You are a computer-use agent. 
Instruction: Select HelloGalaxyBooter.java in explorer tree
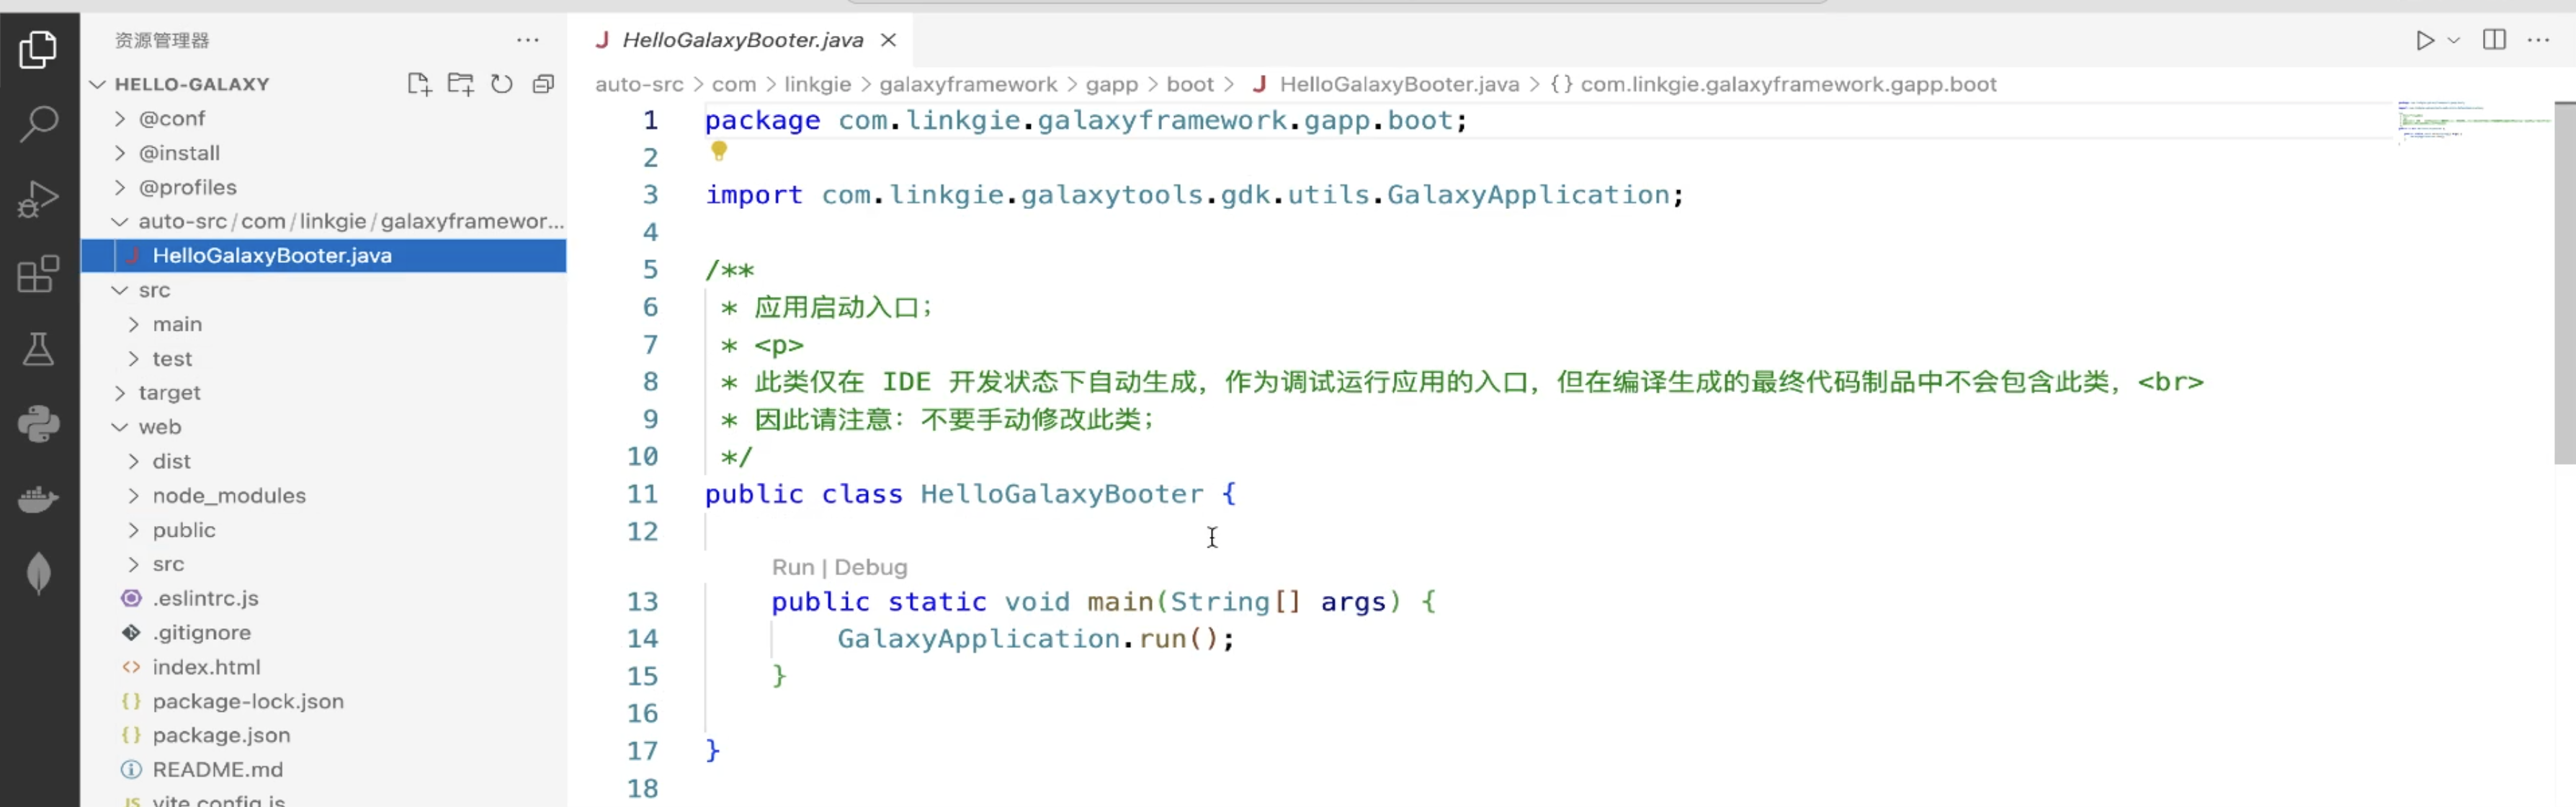pos(324,255)
